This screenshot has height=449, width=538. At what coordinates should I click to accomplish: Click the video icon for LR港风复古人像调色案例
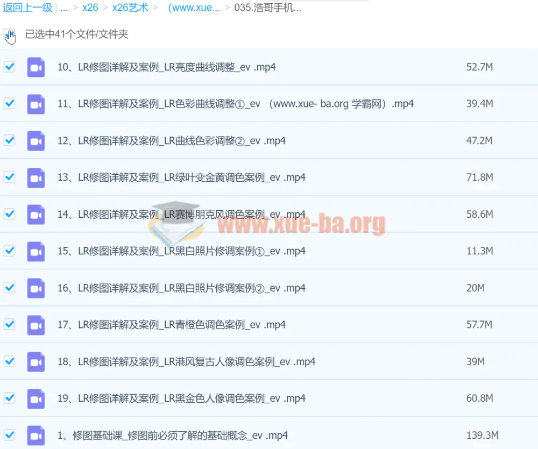[36, 361]
